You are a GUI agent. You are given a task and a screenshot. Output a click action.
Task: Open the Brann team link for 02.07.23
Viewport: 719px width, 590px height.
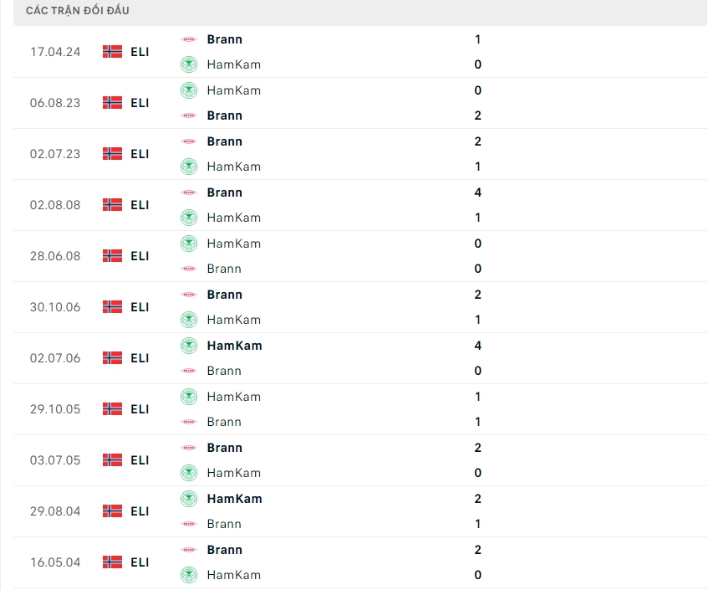coord(224,141)
